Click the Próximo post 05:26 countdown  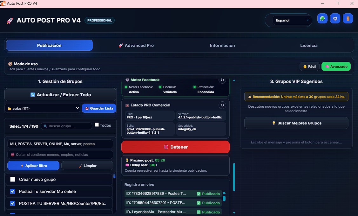click(x=160, y=160)
